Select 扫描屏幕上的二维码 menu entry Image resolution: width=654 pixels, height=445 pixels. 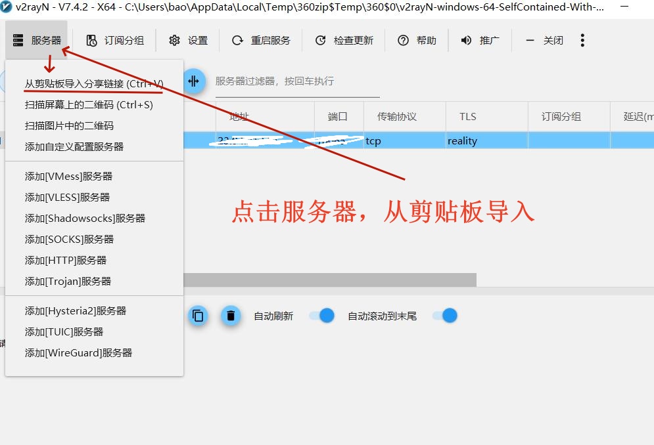click(x=94, y=104)
